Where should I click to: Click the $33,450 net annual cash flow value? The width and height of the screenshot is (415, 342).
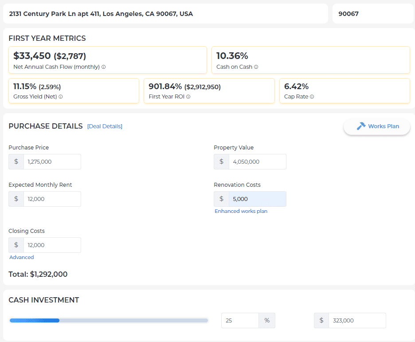tap(32, 56)
